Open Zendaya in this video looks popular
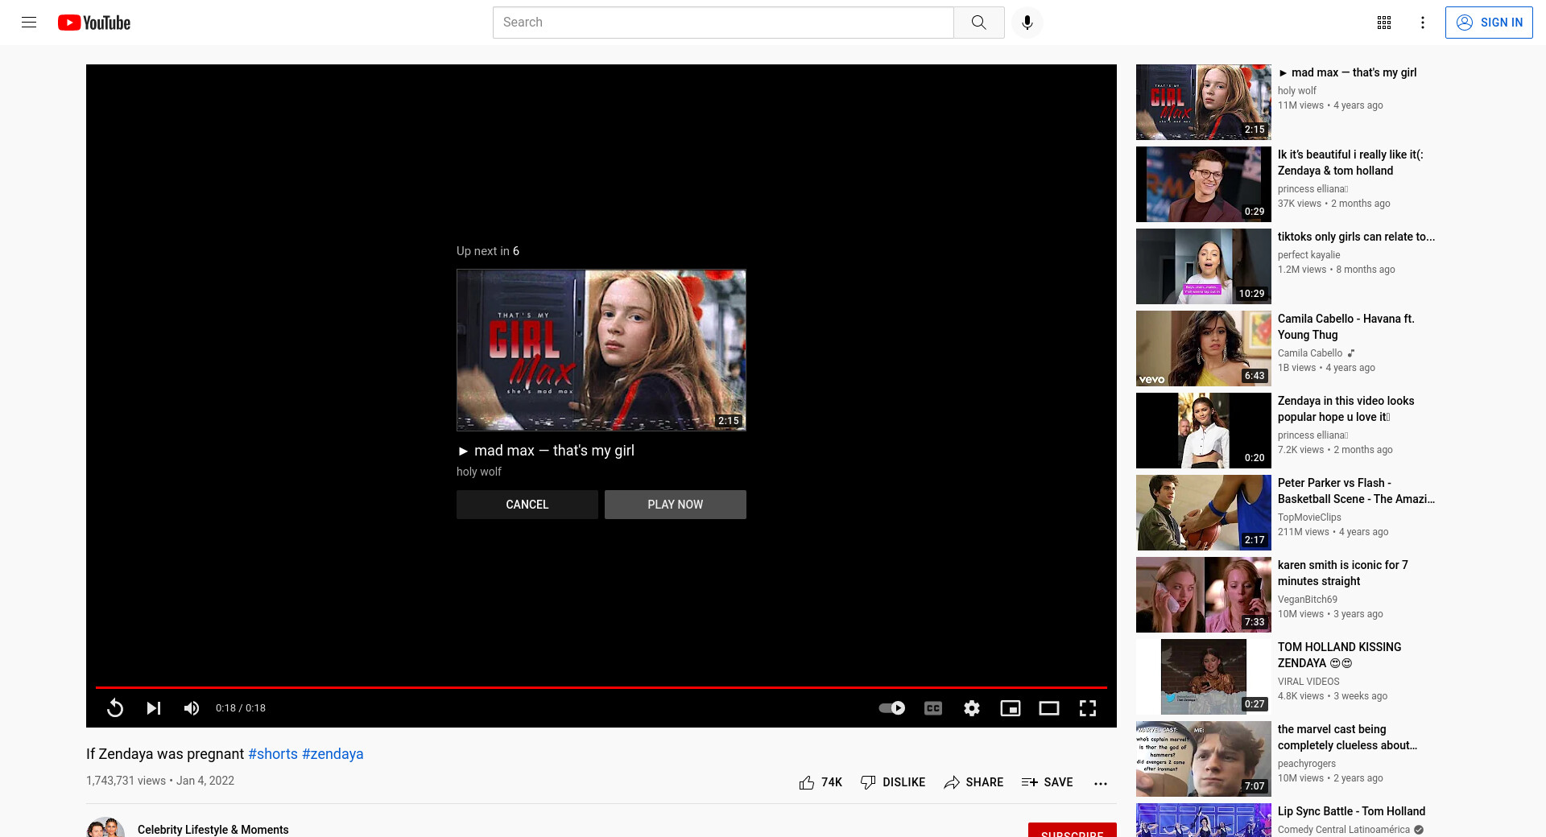 [x=1346, y=409]
